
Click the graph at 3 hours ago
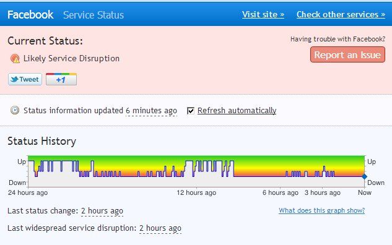click(322, 171)
